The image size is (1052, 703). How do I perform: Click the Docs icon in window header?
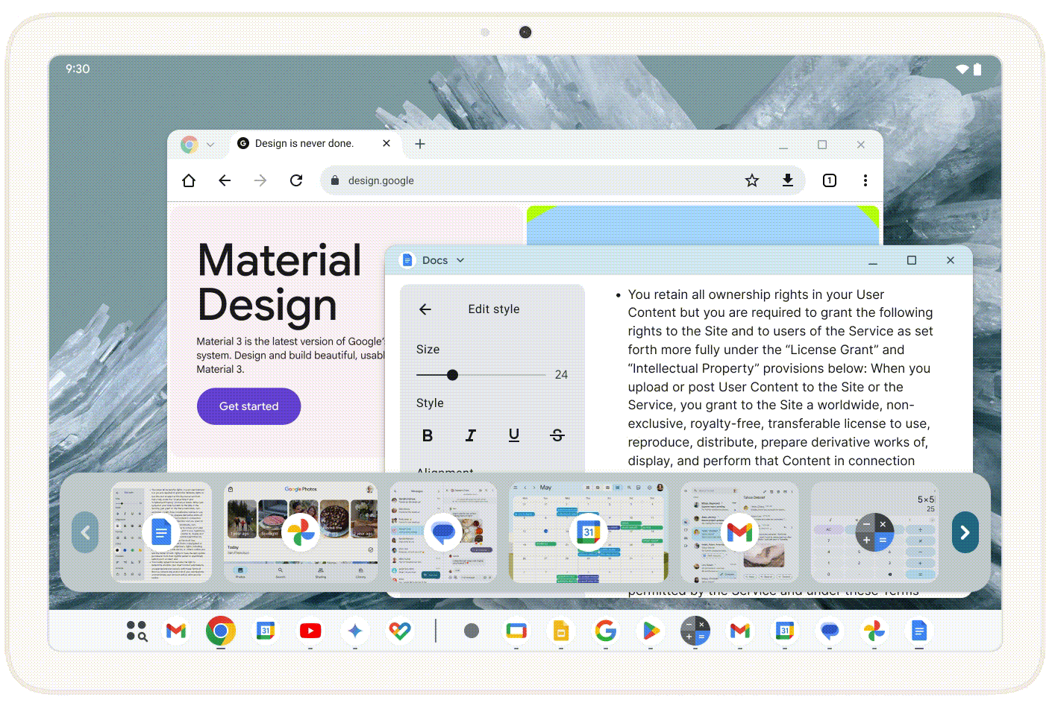click(x=407, y=260)
